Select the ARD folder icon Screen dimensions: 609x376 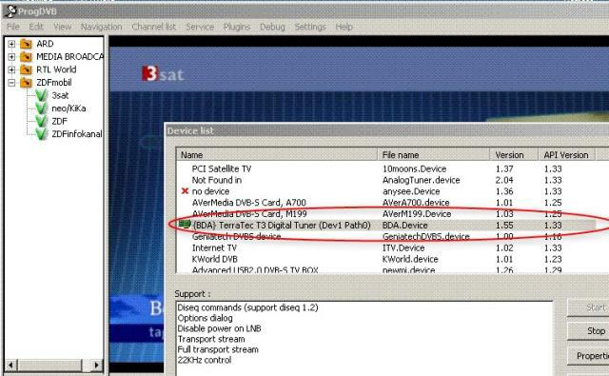tap(26, 44)
